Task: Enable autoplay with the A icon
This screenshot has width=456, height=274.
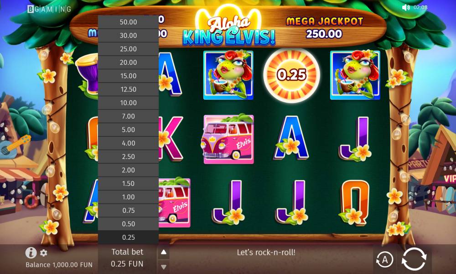Action: tap(384, 259)
